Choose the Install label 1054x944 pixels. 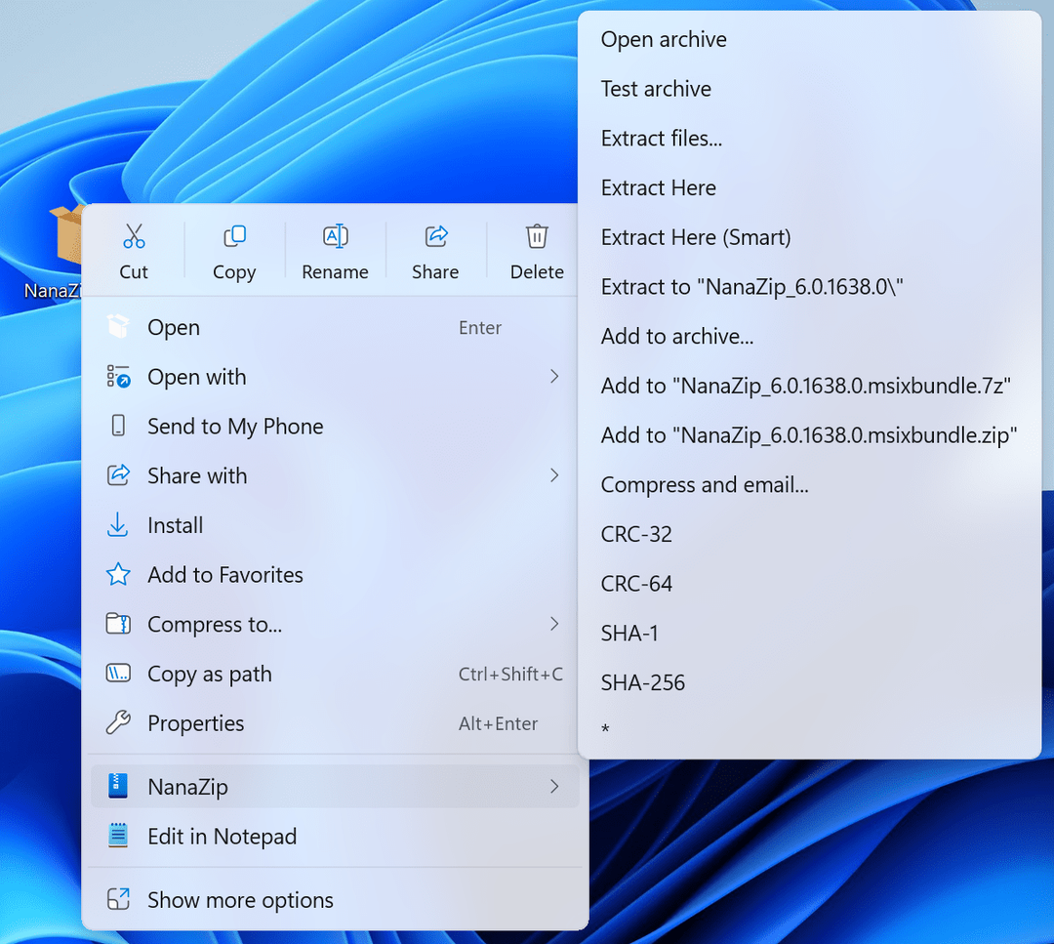coord(175,524)
